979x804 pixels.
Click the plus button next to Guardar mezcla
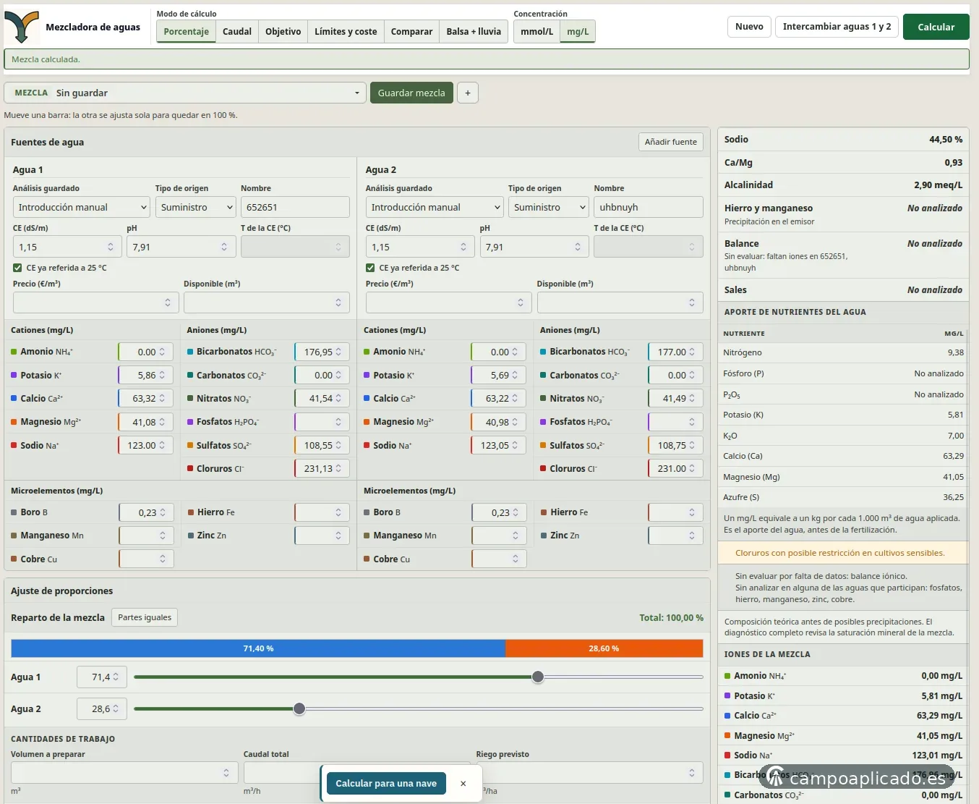click(468, 93)
